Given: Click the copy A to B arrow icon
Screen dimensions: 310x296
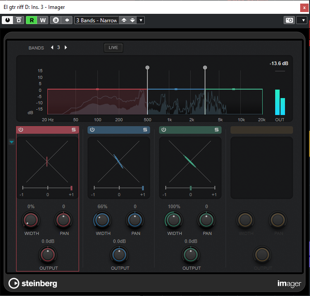Looking at the screenshot, I should 67,20.
